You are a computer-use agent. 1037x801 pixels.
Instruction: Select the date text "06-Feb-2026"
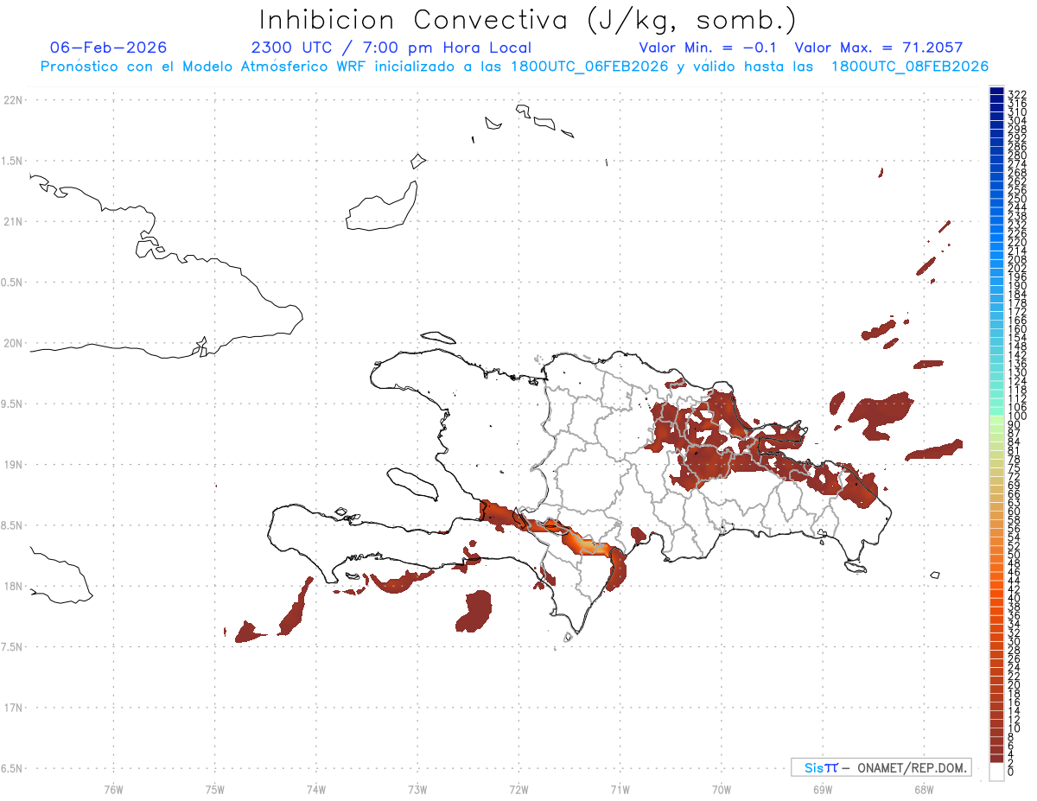[109, 48]
